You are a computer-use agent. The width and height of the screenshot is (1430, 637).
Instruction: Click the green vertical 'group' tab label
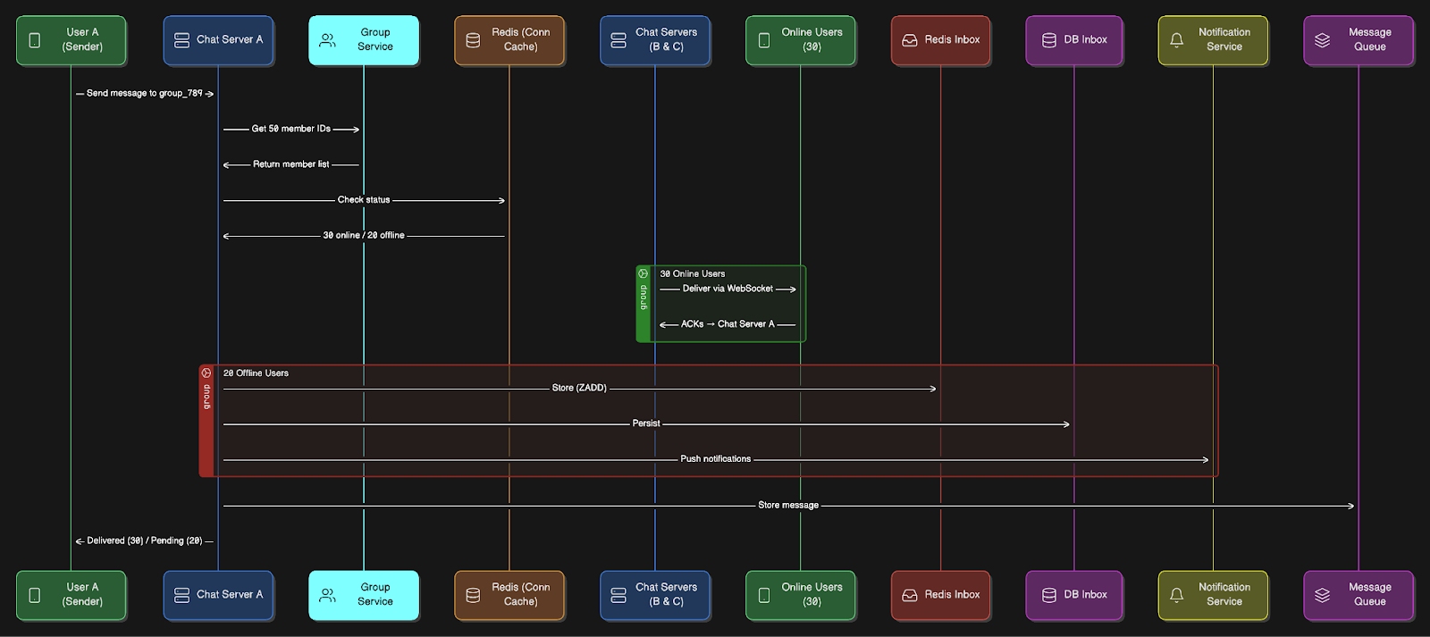point(643,298)
